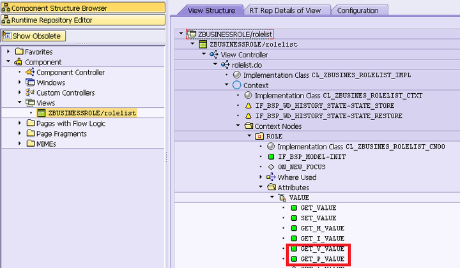Click the Show Obsolete button icon

(x=7, y=36)
